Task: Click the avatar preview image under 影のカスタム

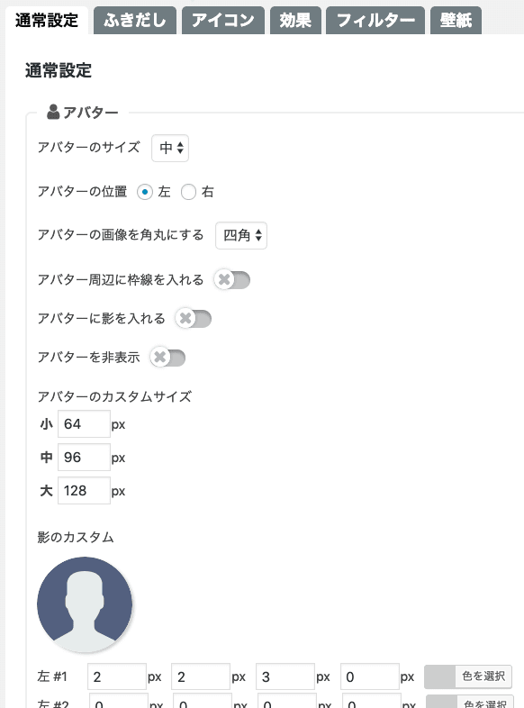Action: click(x=85, y=604)
